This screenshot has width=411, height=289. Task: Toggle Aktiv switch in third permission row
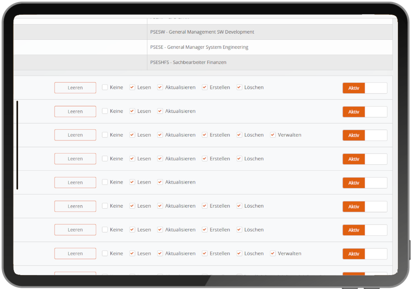click(365, 135)
